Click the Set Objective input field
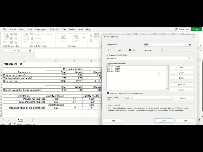This screenshot has width=203, height=152. (166, 45)
